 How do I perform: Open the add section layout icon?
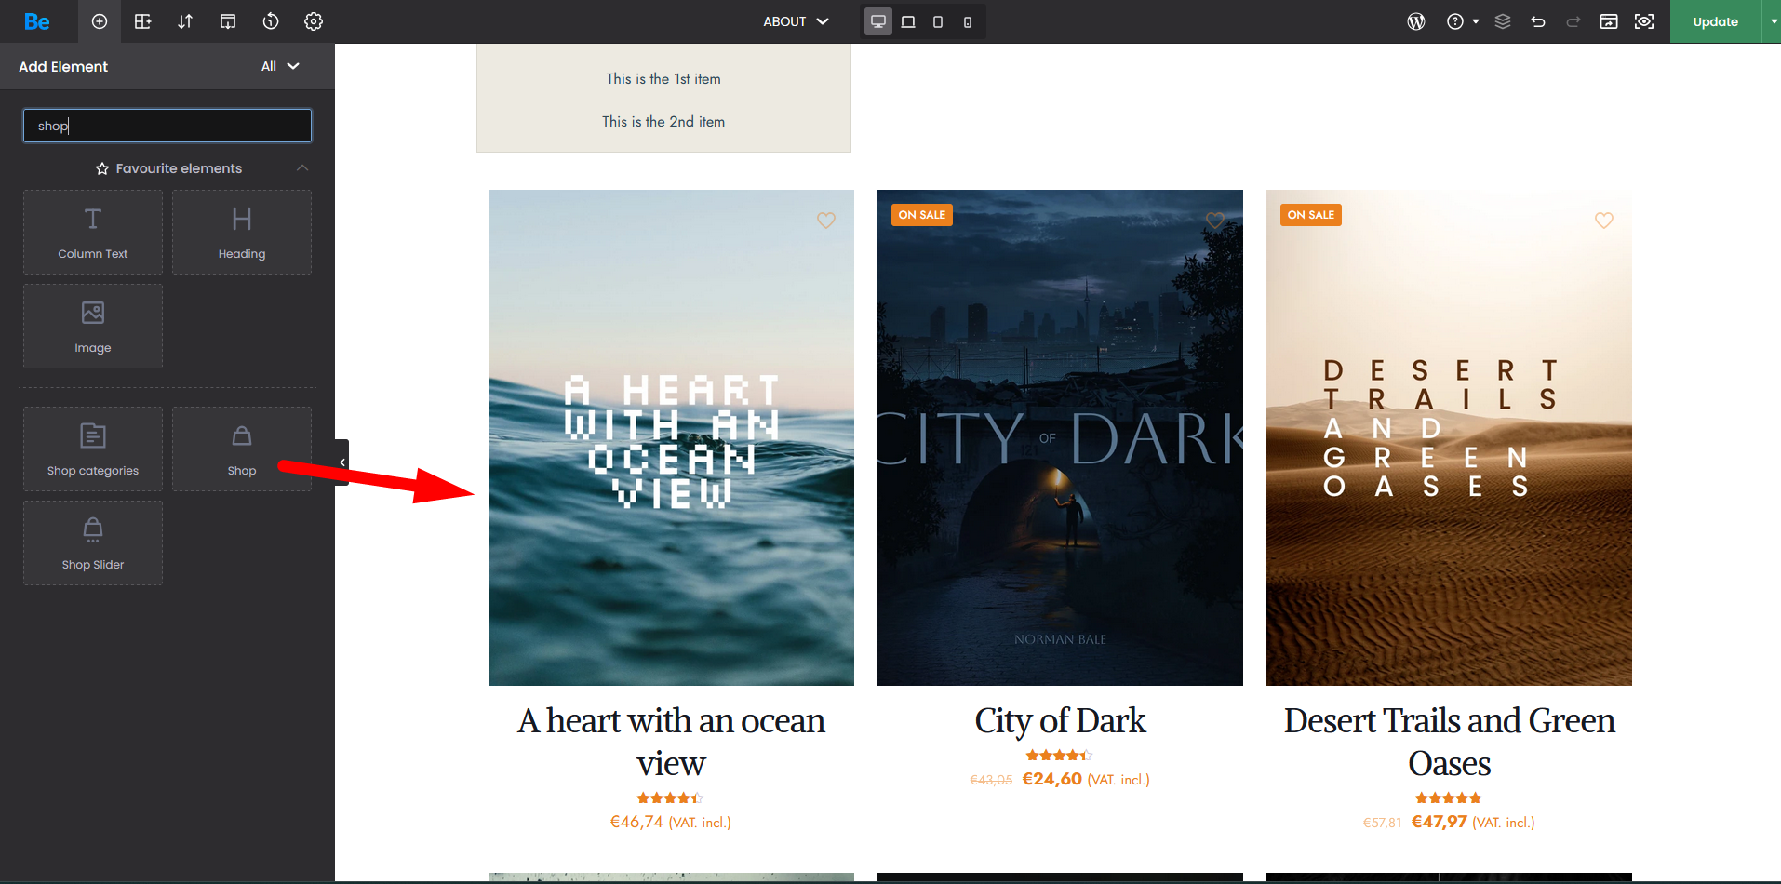tap(142, 21)
